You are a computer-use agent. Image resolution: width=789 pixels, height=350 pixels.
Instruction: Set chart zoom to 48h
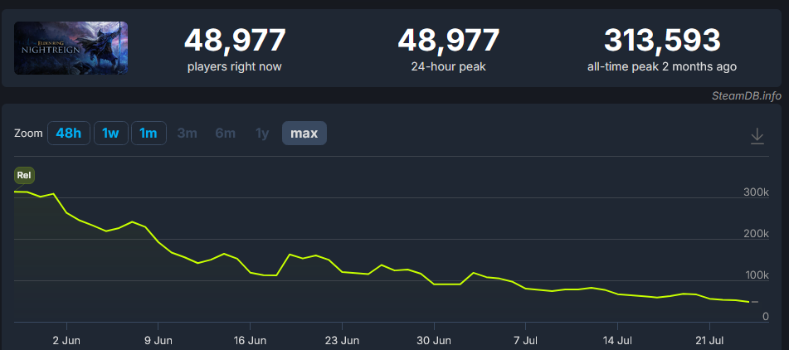point(69,134)
